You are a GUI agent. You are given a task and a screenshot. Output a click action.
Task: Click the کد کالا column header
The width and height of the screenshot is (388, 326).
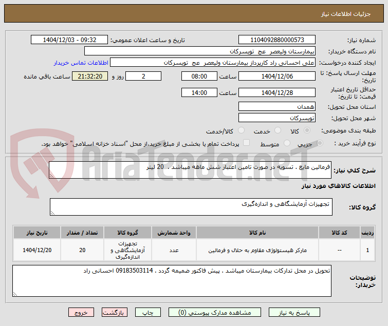(x=339, y=233)
